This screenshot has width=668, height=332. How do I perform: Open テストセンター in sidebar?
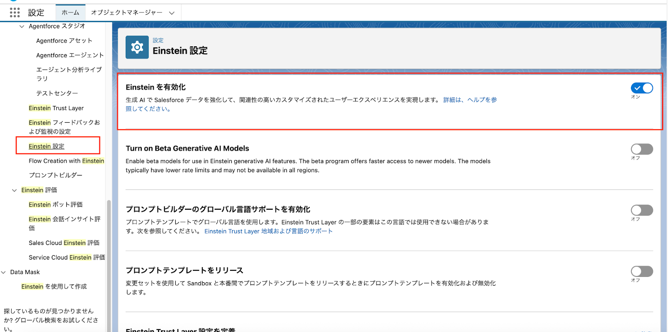tap(57, 93)
